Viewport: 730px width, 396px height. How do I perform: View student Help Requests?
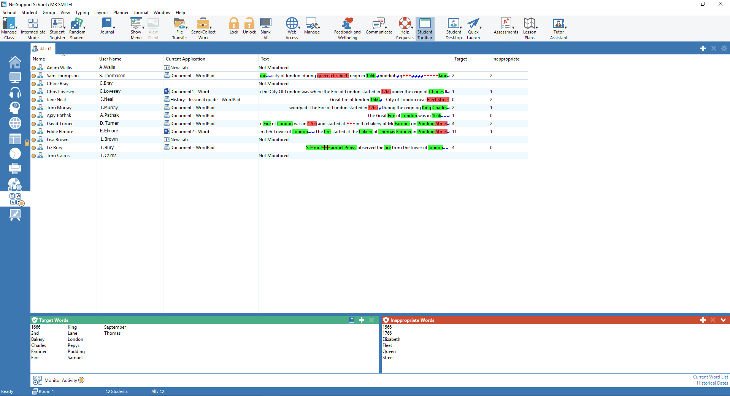[405, 28]
